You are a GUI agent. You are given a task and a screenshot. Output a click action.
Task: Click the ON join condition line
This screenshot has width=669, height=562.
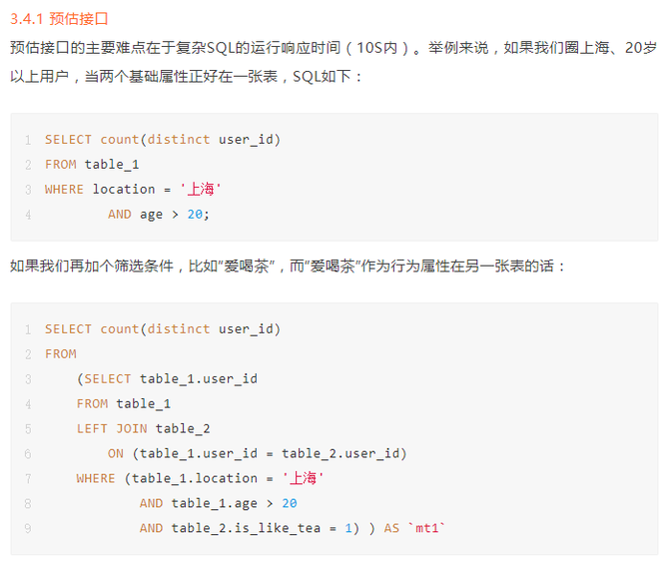[258, 454]
